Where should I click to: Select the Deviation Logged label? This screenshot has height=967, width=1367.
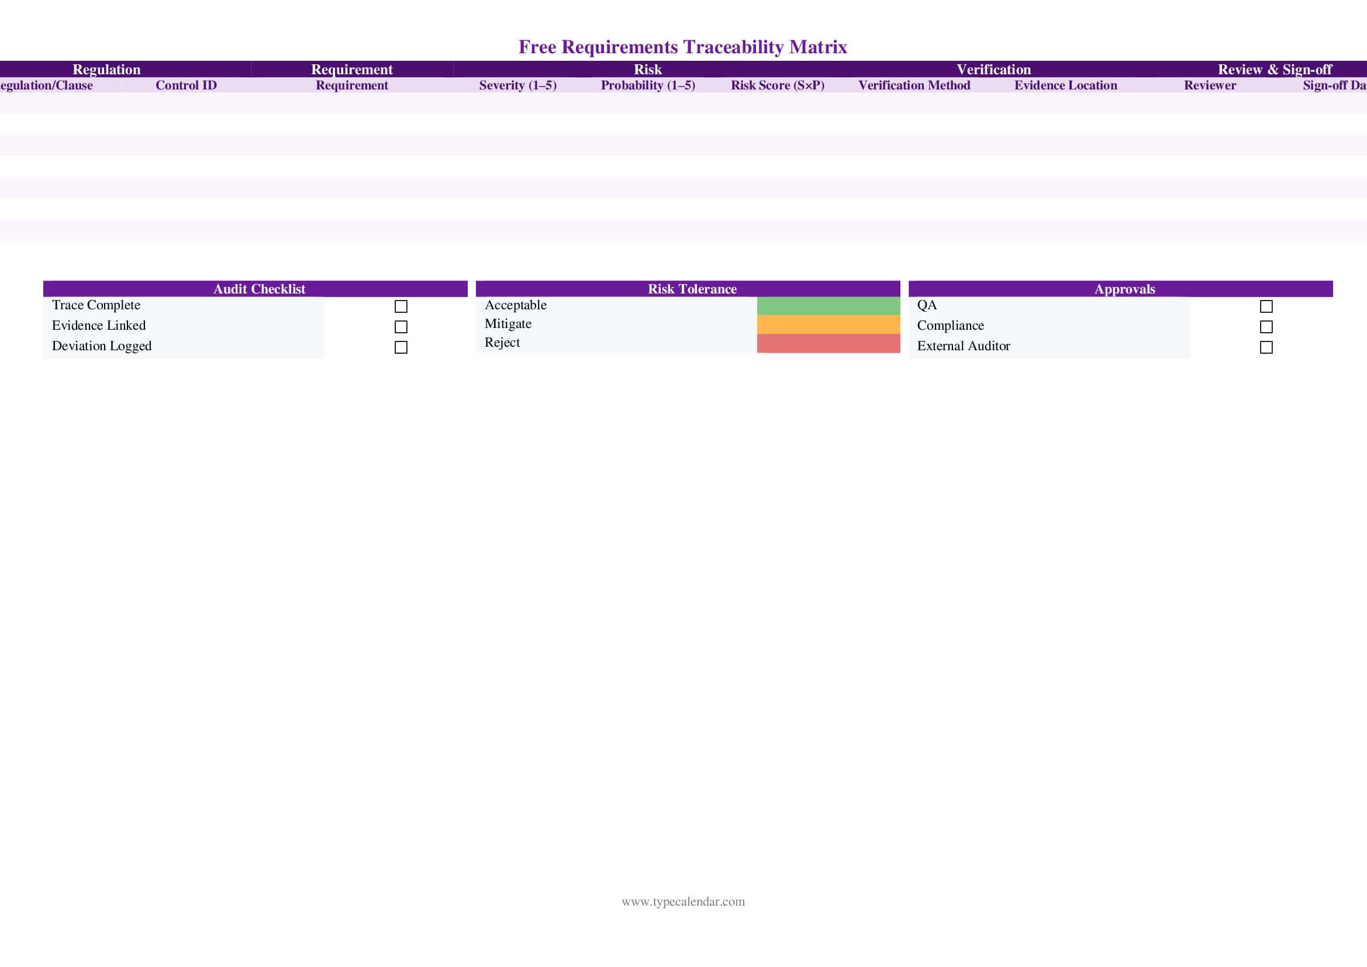point(101,346)
